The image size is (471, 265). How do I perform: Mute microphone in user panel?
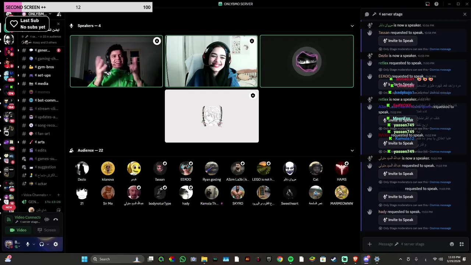[28, 244]
